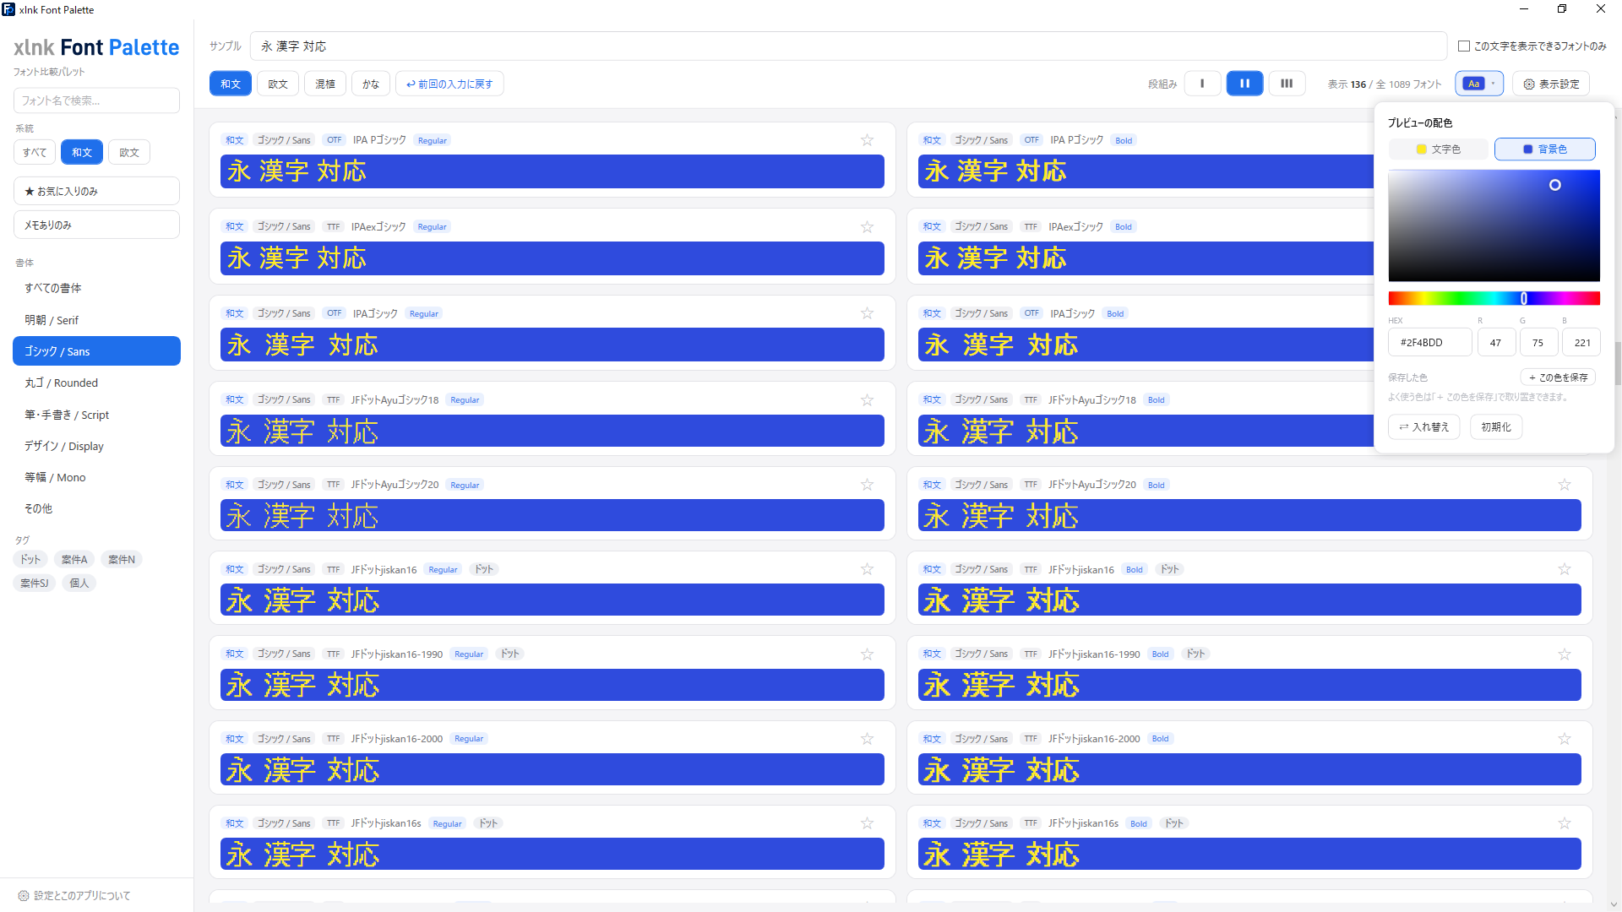Toggle the ★ お気に入りのみ filter
This screenshot has width=1622, height=912.
click(96, 191)
